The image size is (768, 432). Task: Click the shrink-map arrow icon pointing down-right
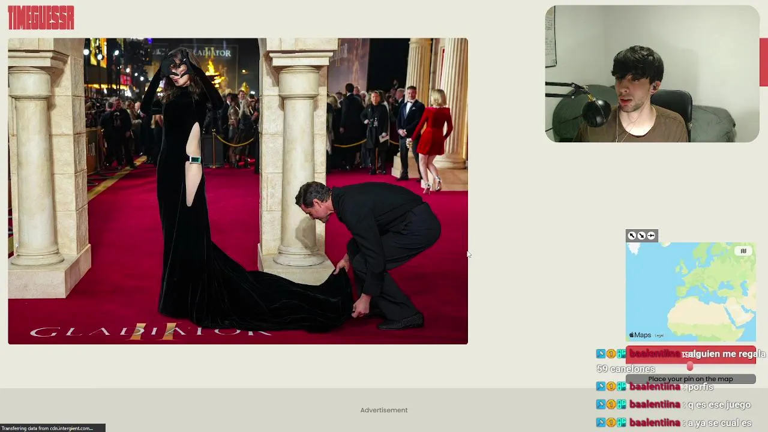click(x=641, y=236)
